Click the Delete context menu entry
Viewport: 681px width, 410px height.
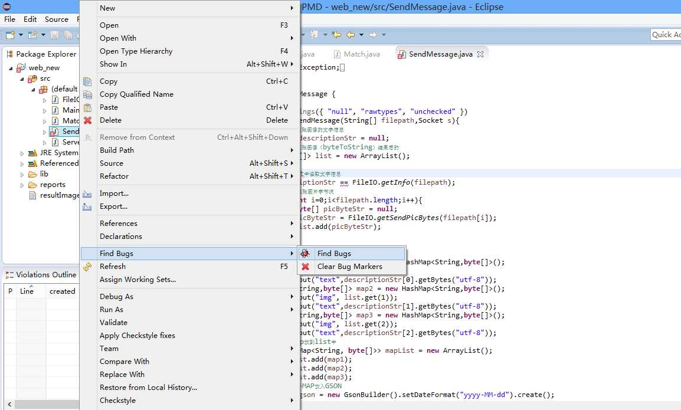[x=190, y=120]
